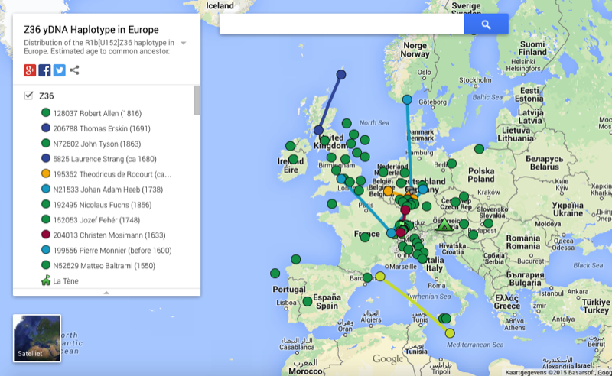The height and width of the screenshot is (376, 612).
Task: Click the navy marker north of Scotland
Action: tap(341, 74)
